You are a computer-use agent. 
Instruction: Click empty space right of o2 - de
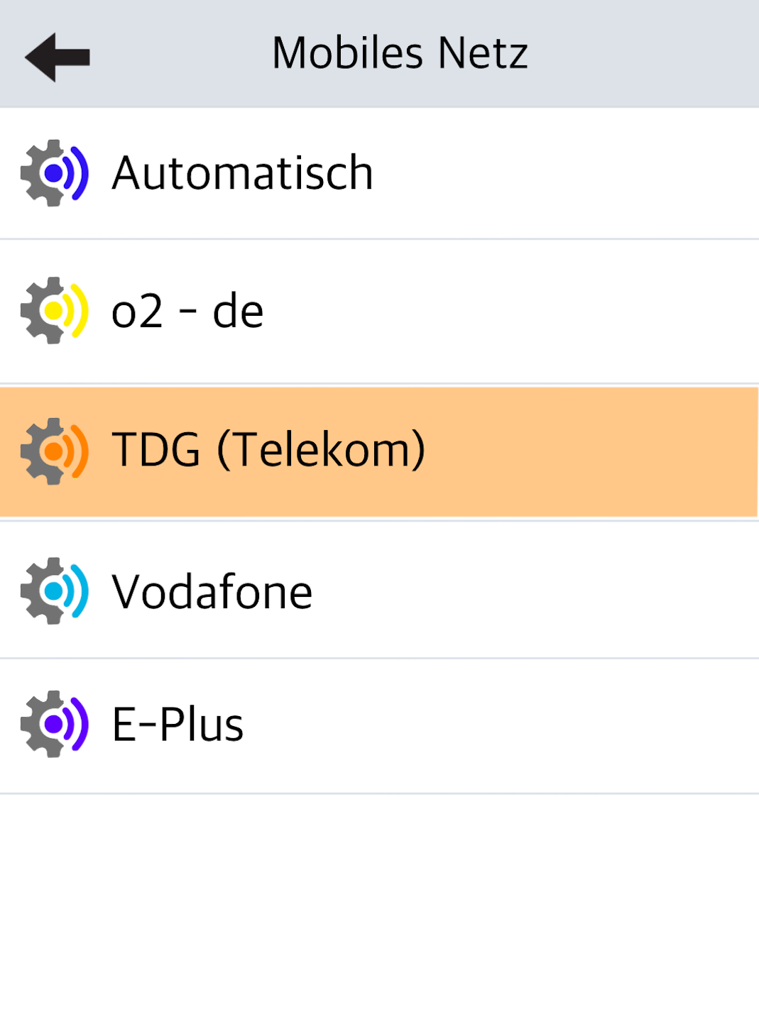[x=511, y=312]
